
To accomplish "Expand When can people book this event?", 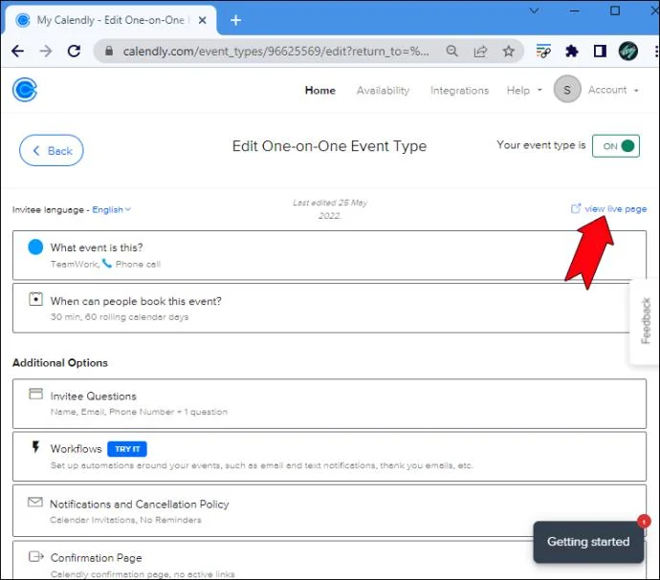I will click(329, 308).
